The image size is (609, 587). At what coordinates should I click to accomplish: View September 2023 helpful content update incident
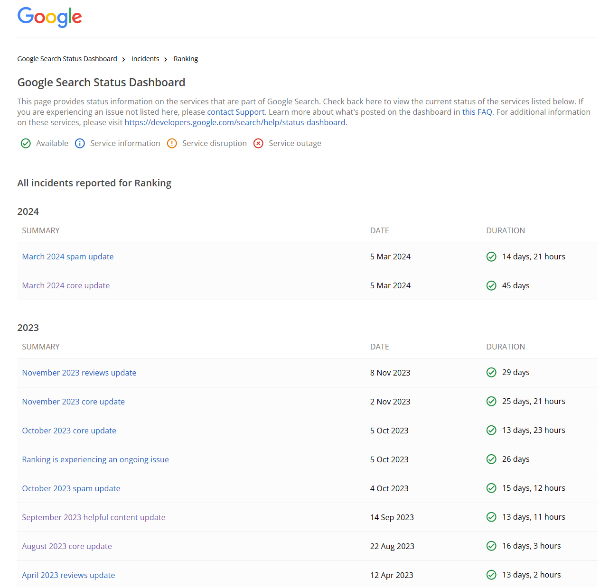(94, 517)
